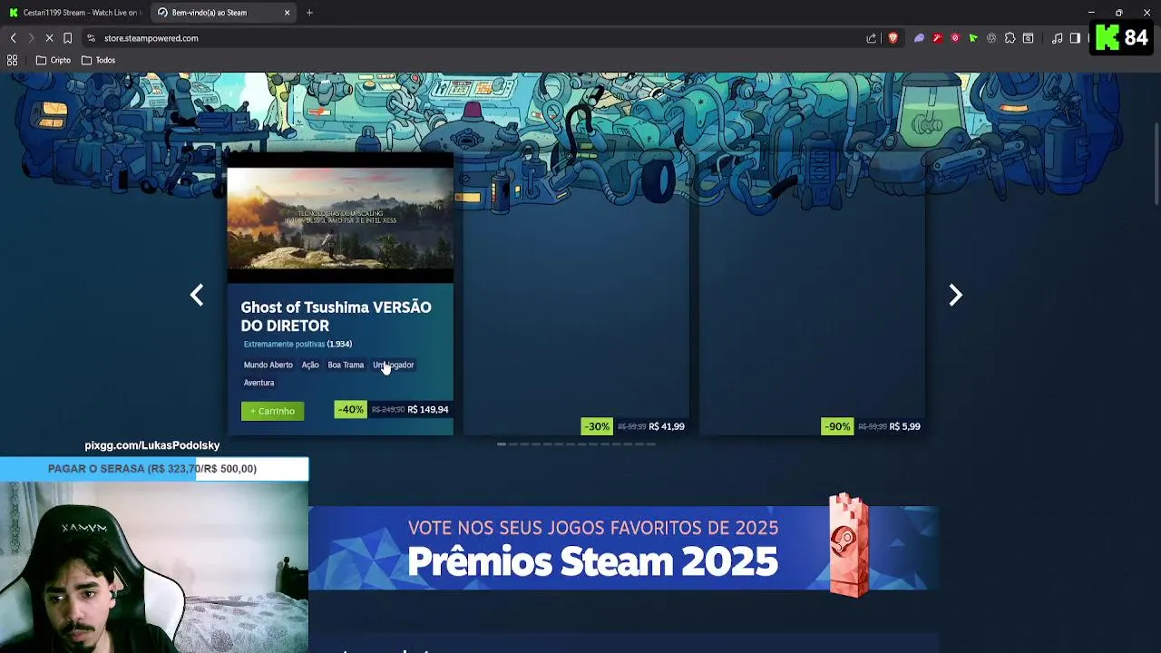Bookmark the current page
Viewport: 1161px width, 653px height.
point(67,38)
